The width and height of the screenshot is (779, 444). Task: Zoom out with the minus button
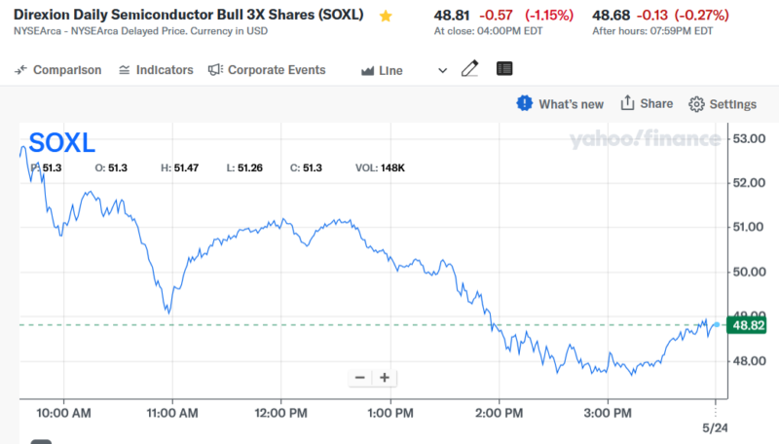coord(360,378)
